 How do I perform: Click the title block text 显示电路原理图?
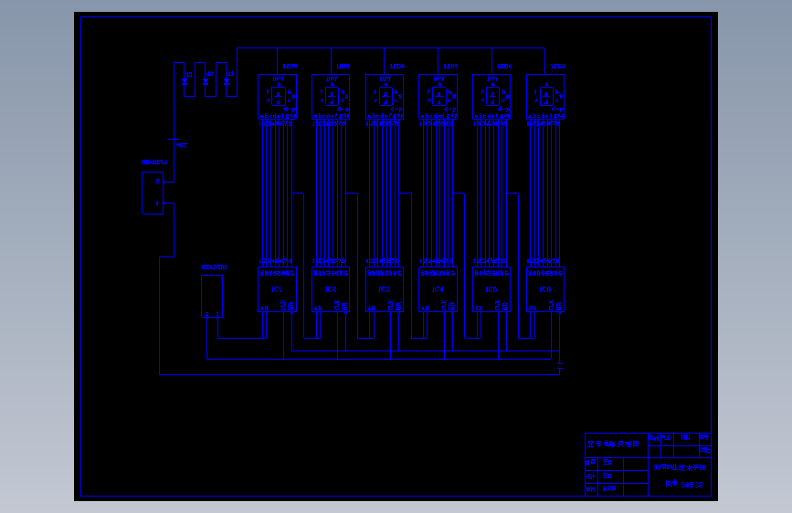(x=613, y=445)
